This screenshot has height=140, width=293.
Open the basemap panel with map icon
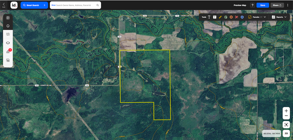(x=8, y=34)
